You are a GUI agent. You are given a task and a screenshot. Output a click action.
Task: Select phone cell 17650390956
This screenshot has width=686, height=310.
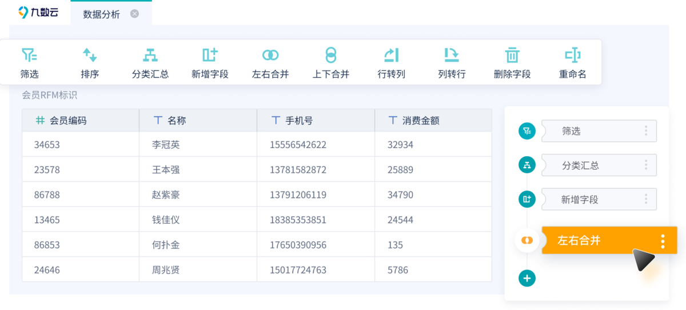pyautogui.click(x=316, y=245)
